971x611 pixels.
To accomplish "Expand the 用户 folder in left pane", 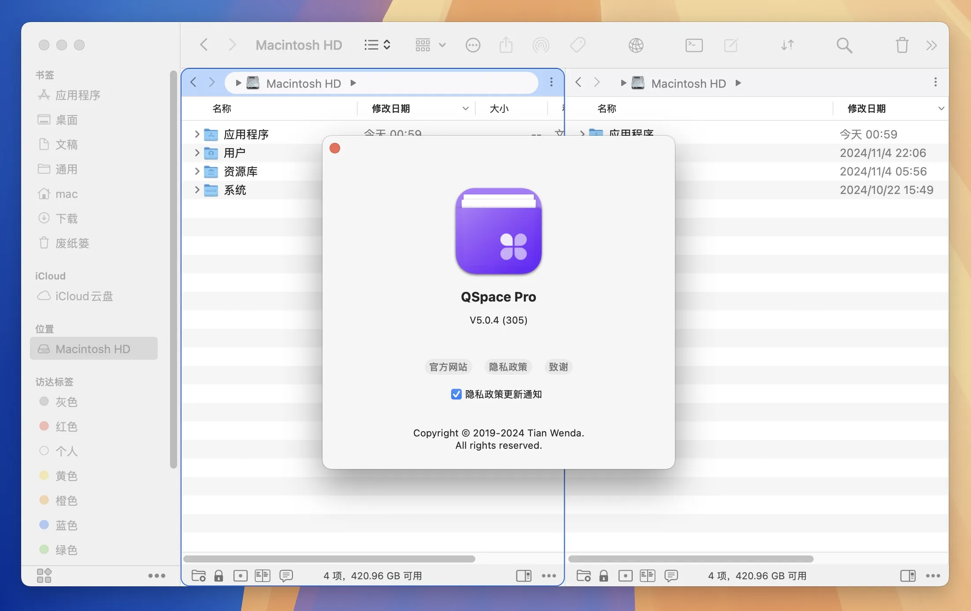I will (197, 153).
